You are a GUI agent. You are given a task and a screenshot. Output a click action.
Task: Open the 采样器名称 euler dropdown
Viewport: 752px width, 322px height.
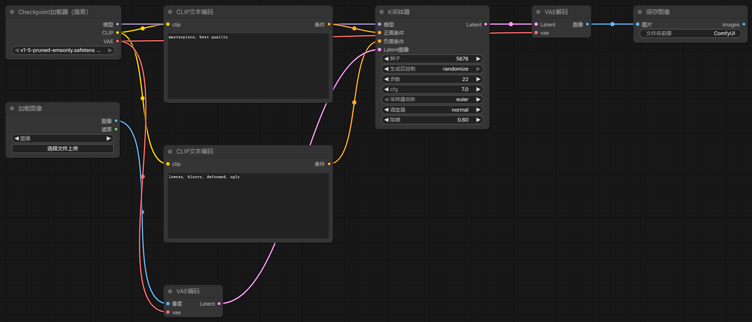coord(432,99)
